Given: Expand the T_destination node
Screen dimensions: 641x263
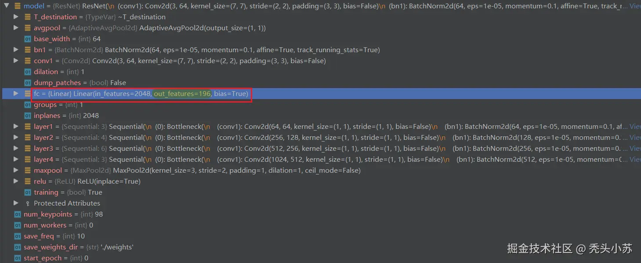Looking at the screenshot, I should 16,17.
